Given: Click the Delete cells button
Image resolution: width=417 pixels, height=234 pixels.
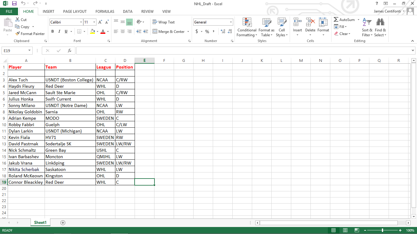Looking at the screenshot, I should click(x=310, y=27).
